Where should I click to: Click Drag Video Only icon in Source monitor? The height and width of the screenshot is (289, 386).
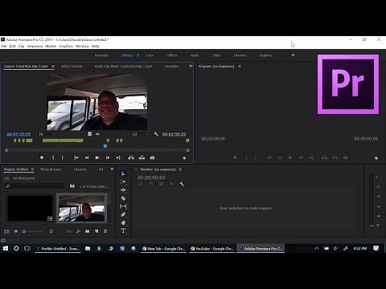click(x=89, y=134)
